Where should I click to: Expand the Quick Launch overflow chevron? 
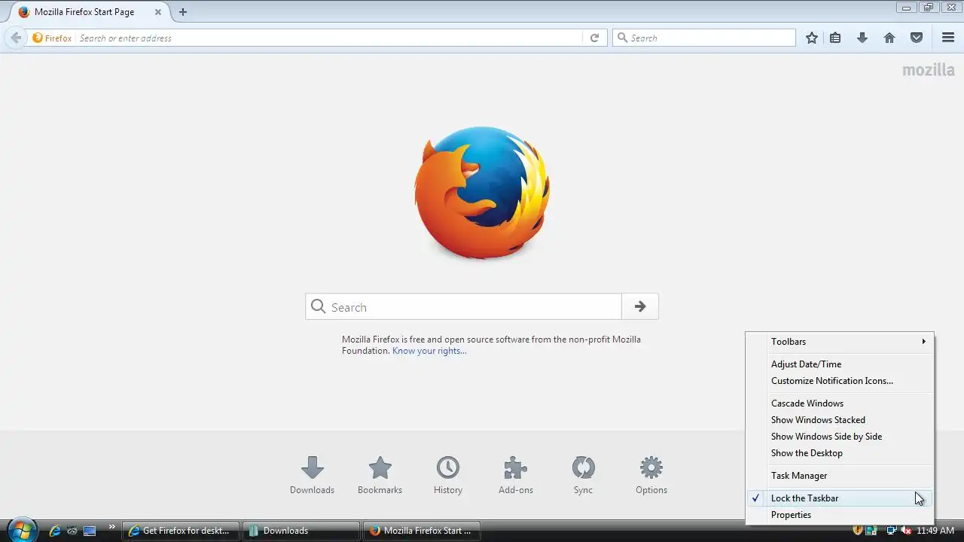pyautogui.click(x=112, y=527)
